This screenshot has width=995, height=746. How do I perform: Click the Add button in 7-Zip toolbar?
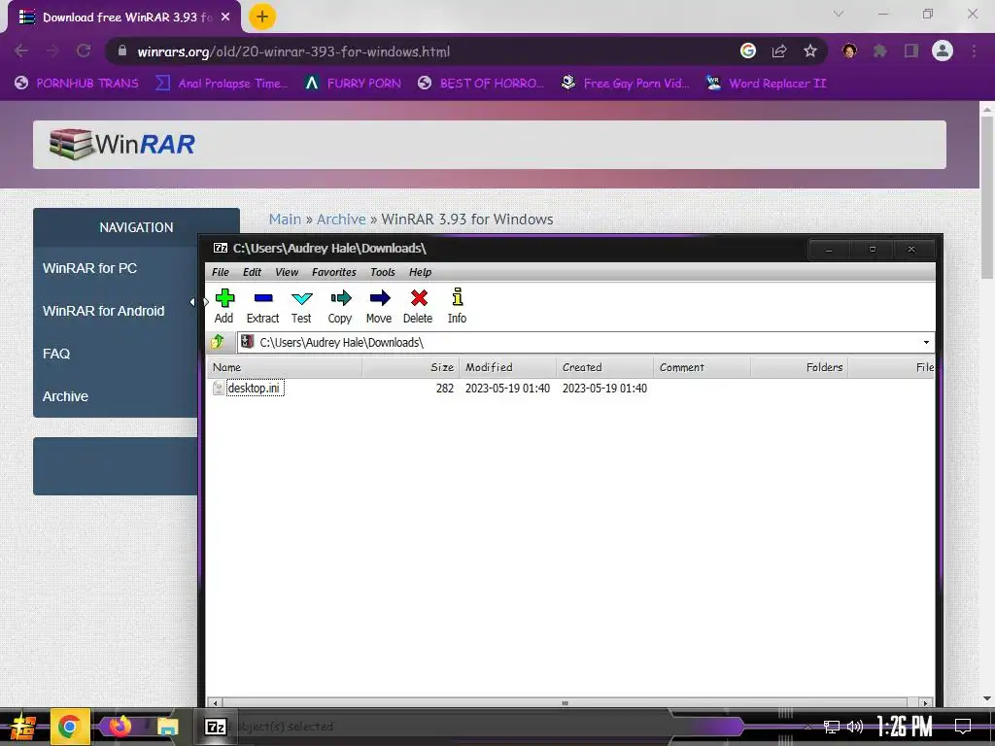click(224, 306)
